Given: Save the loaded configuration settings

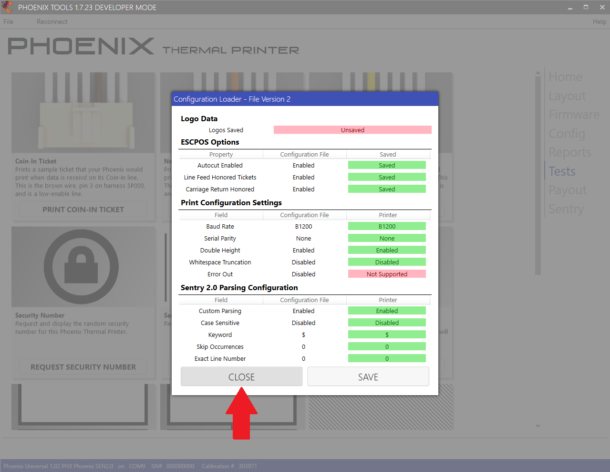Looking at the screenshot, I should click(x=368, y=376).
